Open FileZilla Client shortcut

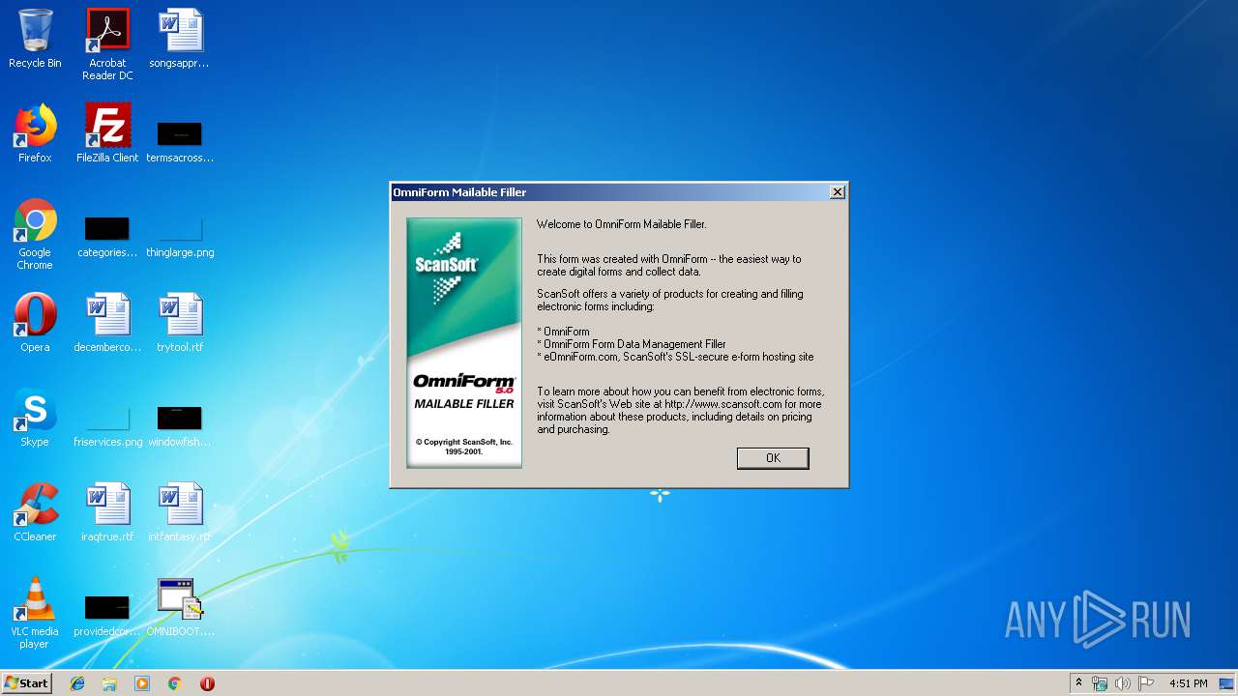[107, 133]
